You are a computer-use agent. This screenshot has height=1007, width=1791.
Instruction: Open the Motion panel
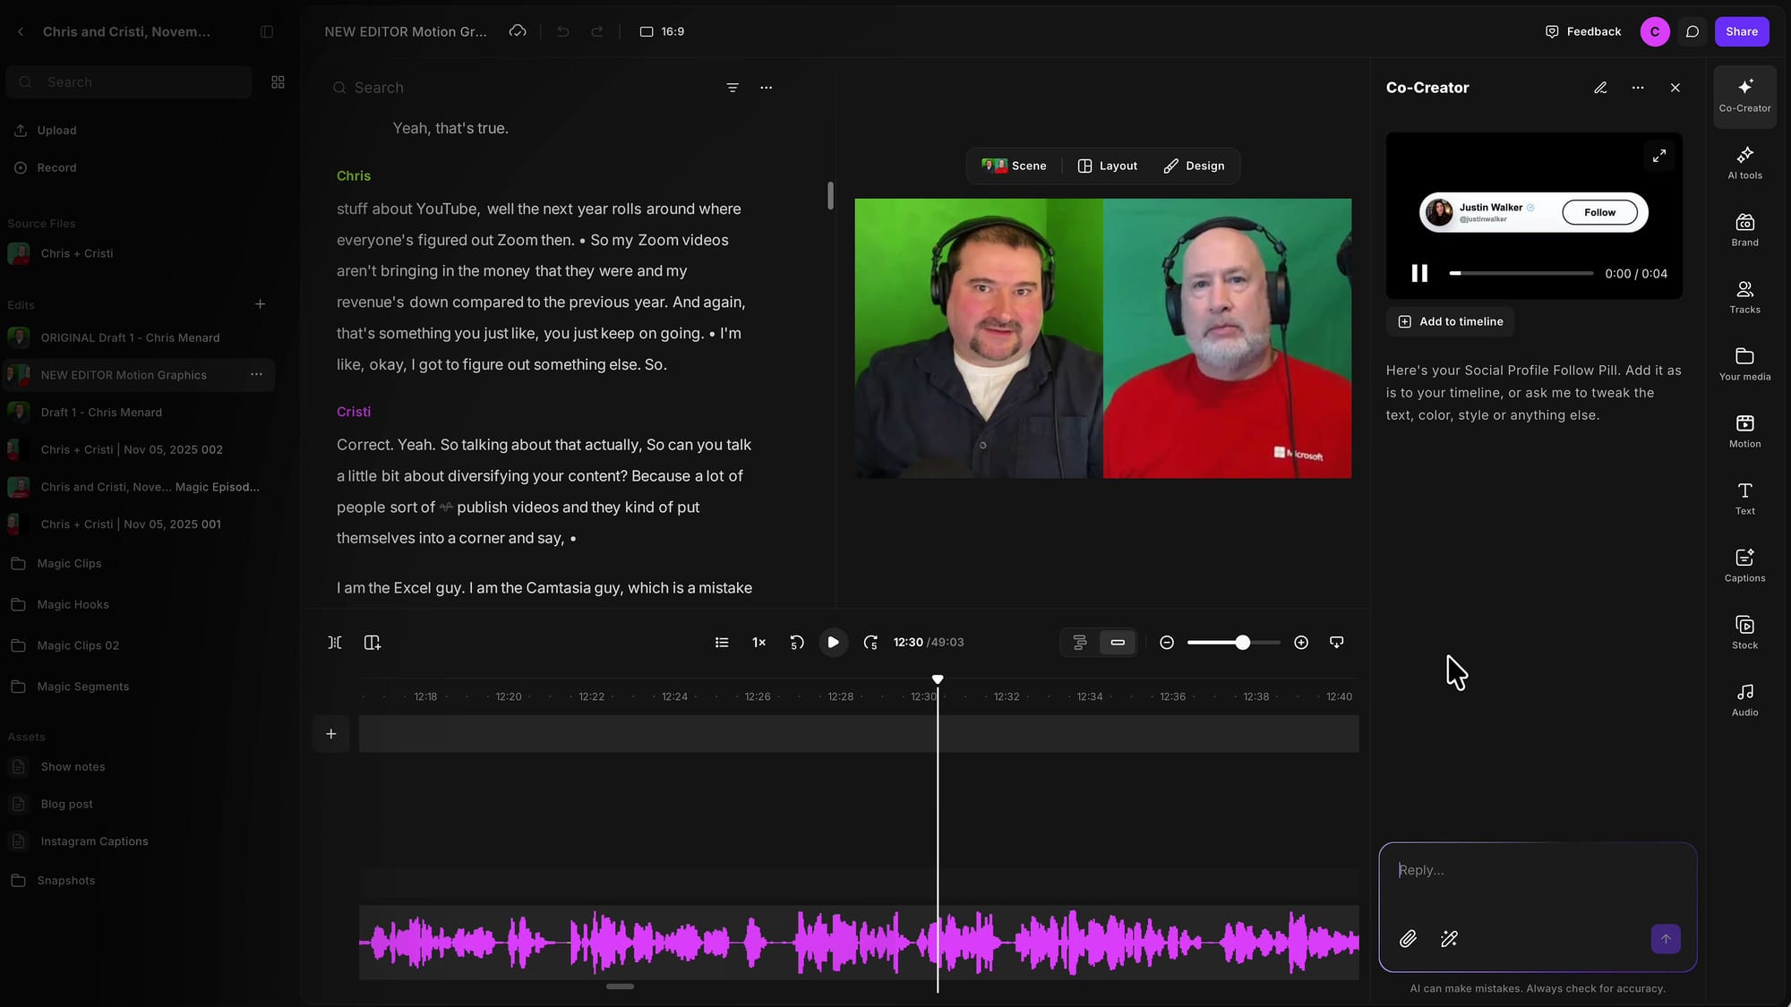(1744, 431)
